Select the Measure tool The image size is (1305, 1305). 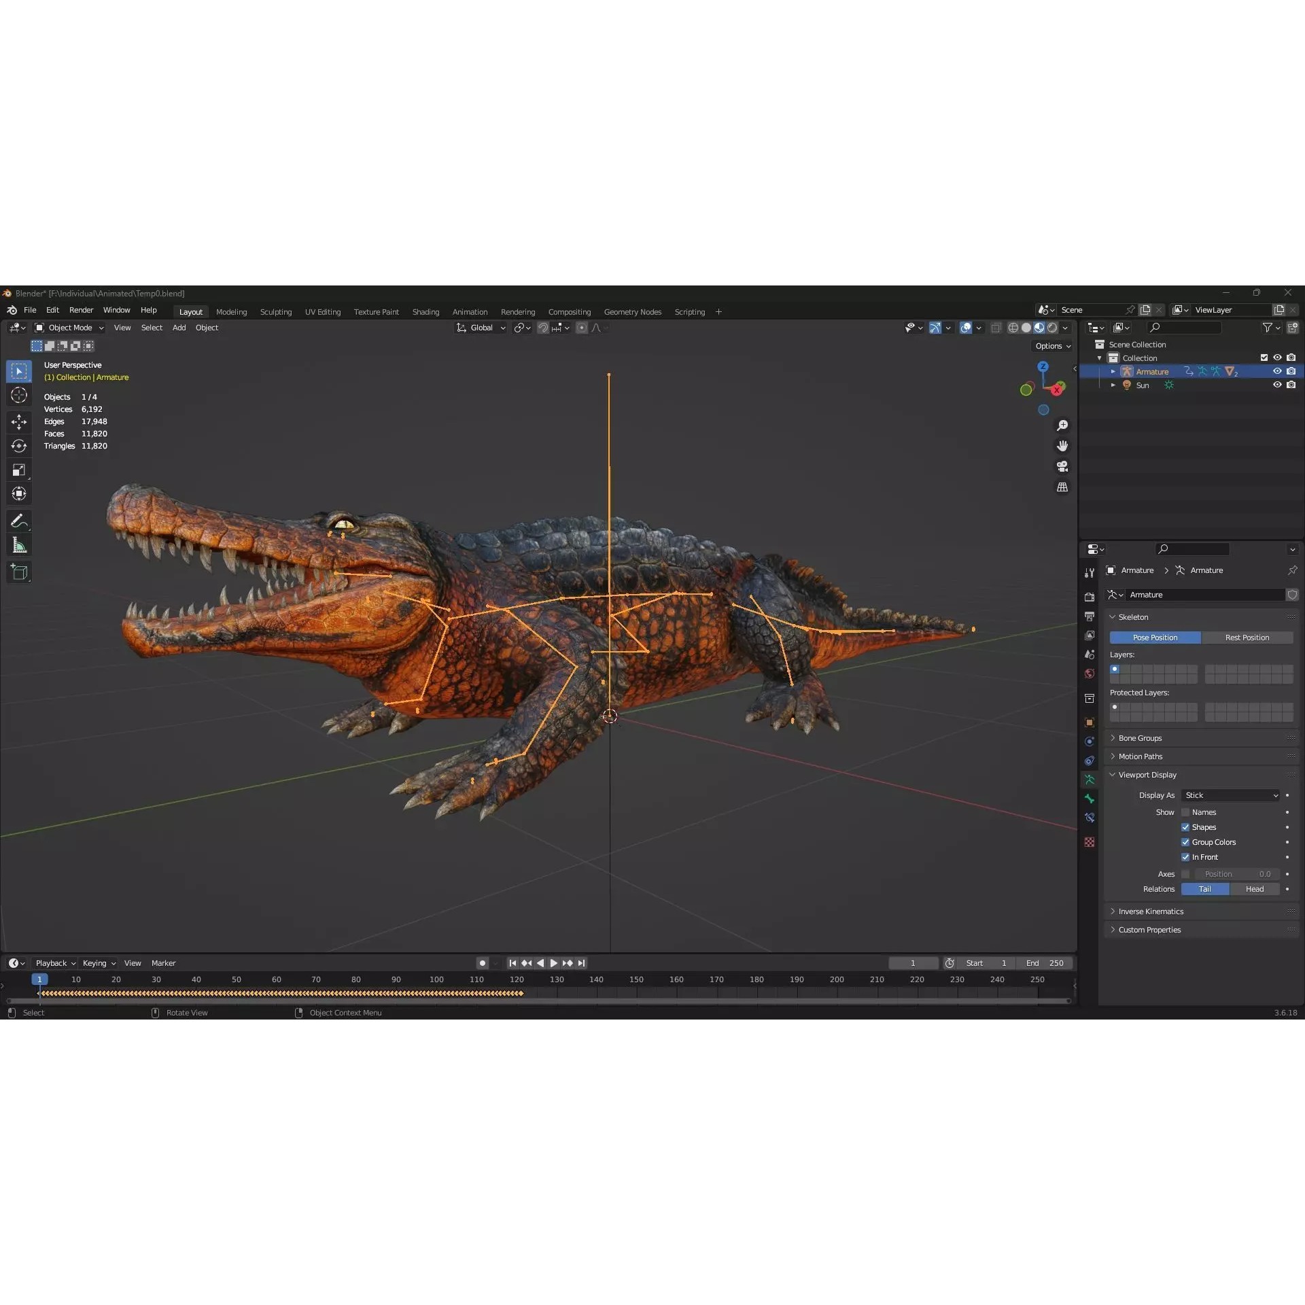19,544
